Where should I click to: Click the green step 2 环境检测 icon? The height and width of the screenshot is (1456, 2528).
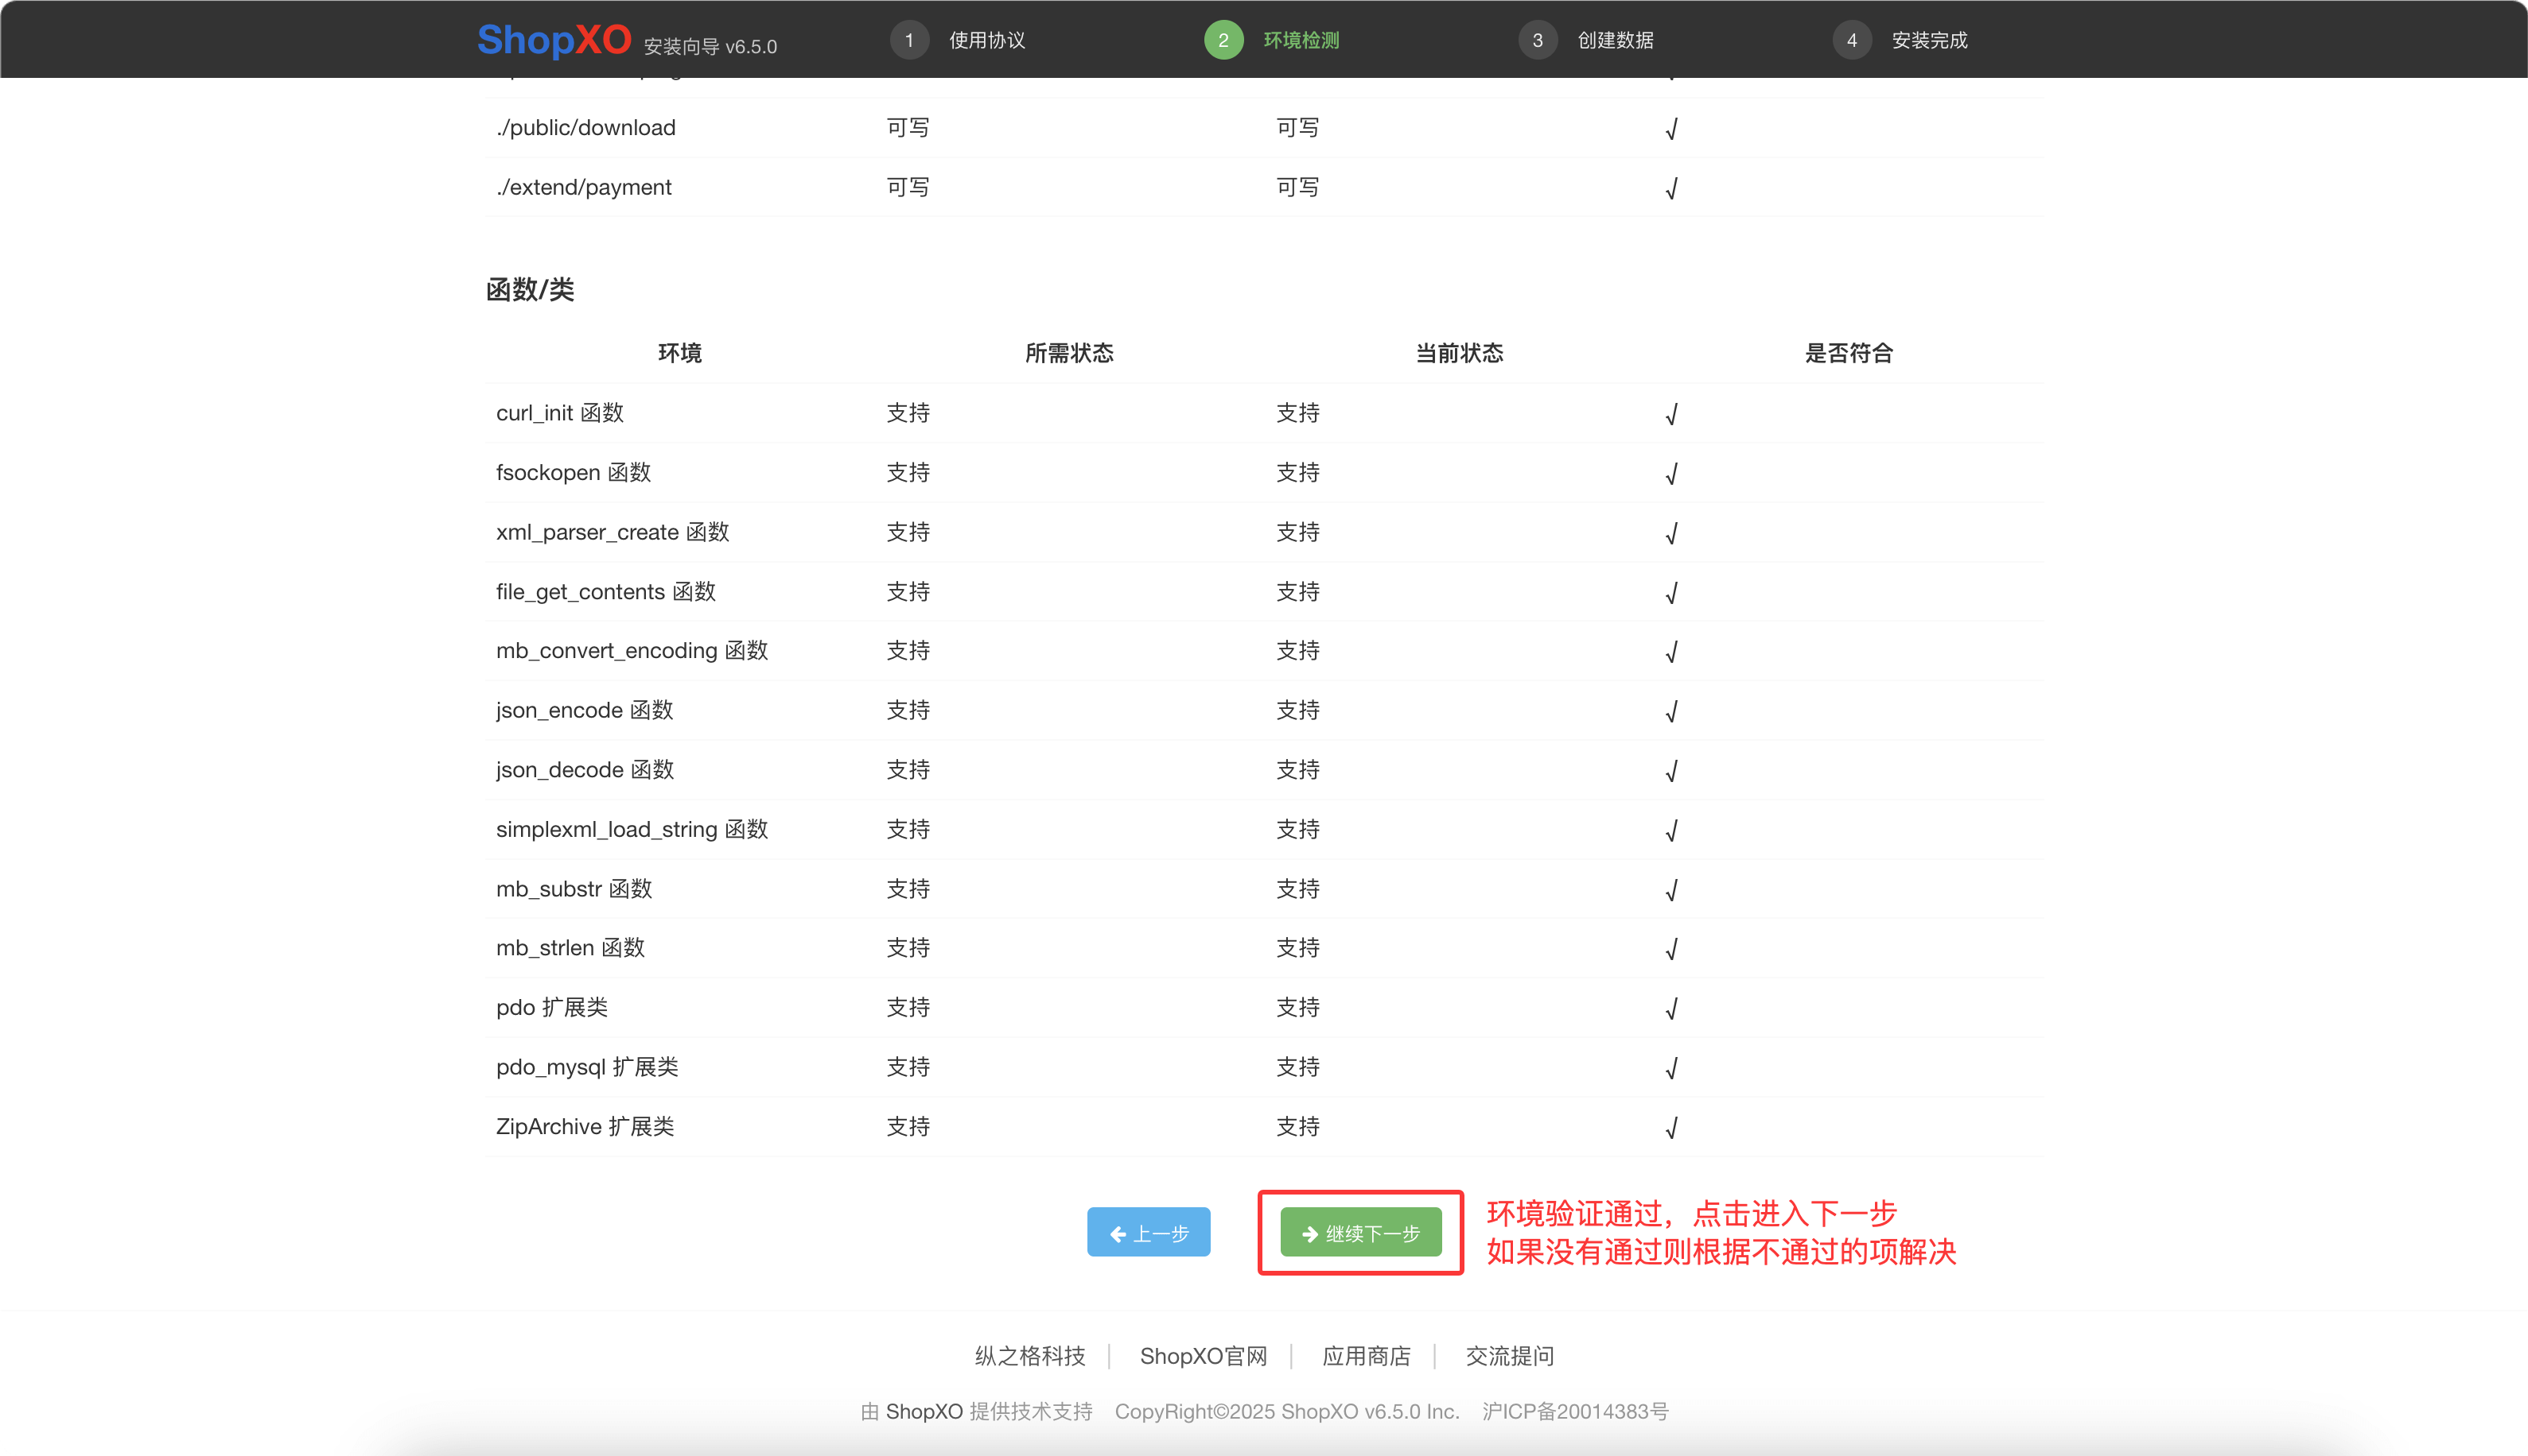click(x=1223, y=40)
